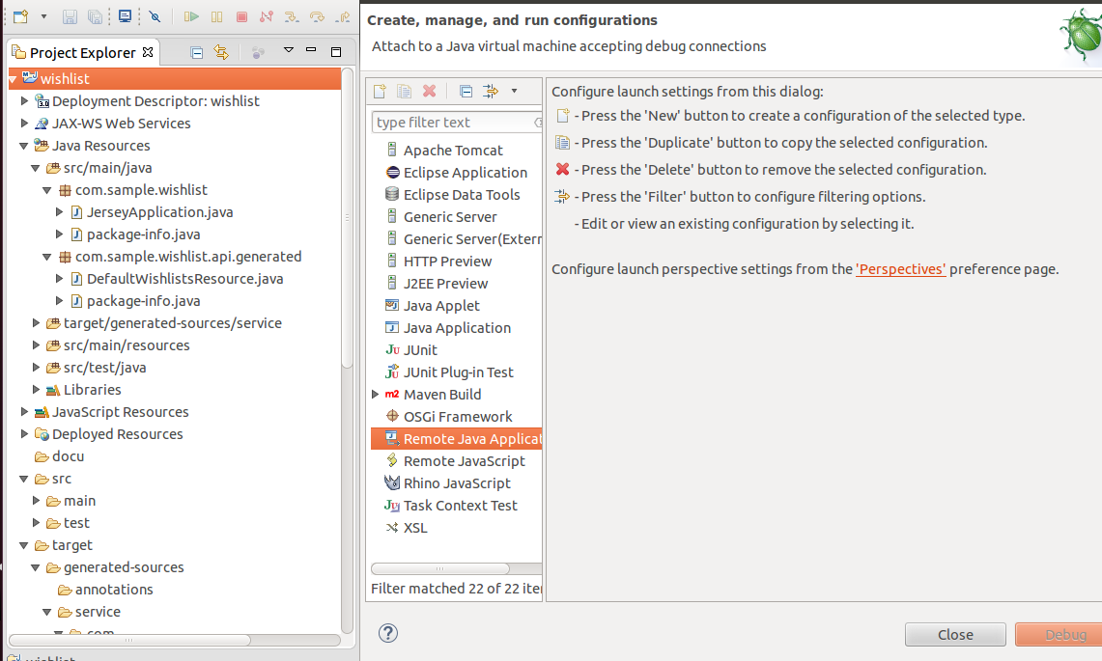Click New launch configuration icon

click(380, 91)
